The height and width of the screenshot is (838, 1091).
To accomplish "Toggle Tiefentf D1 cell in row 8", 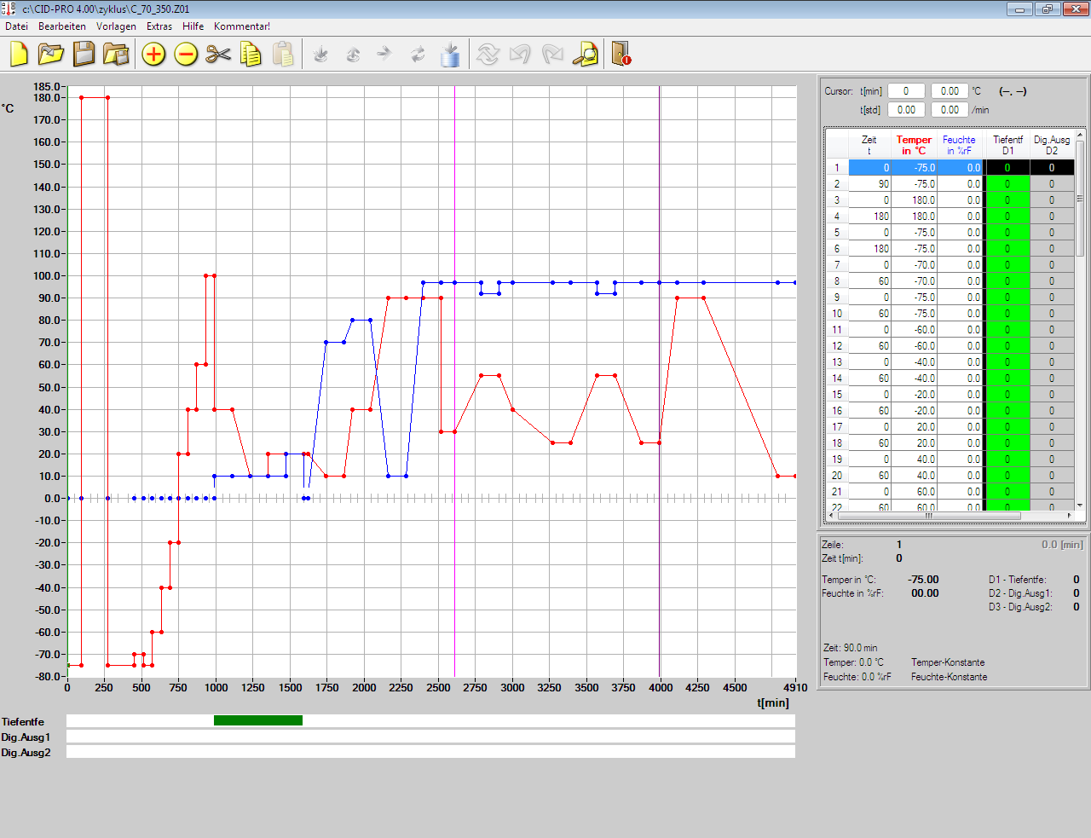I will 1007,281.
